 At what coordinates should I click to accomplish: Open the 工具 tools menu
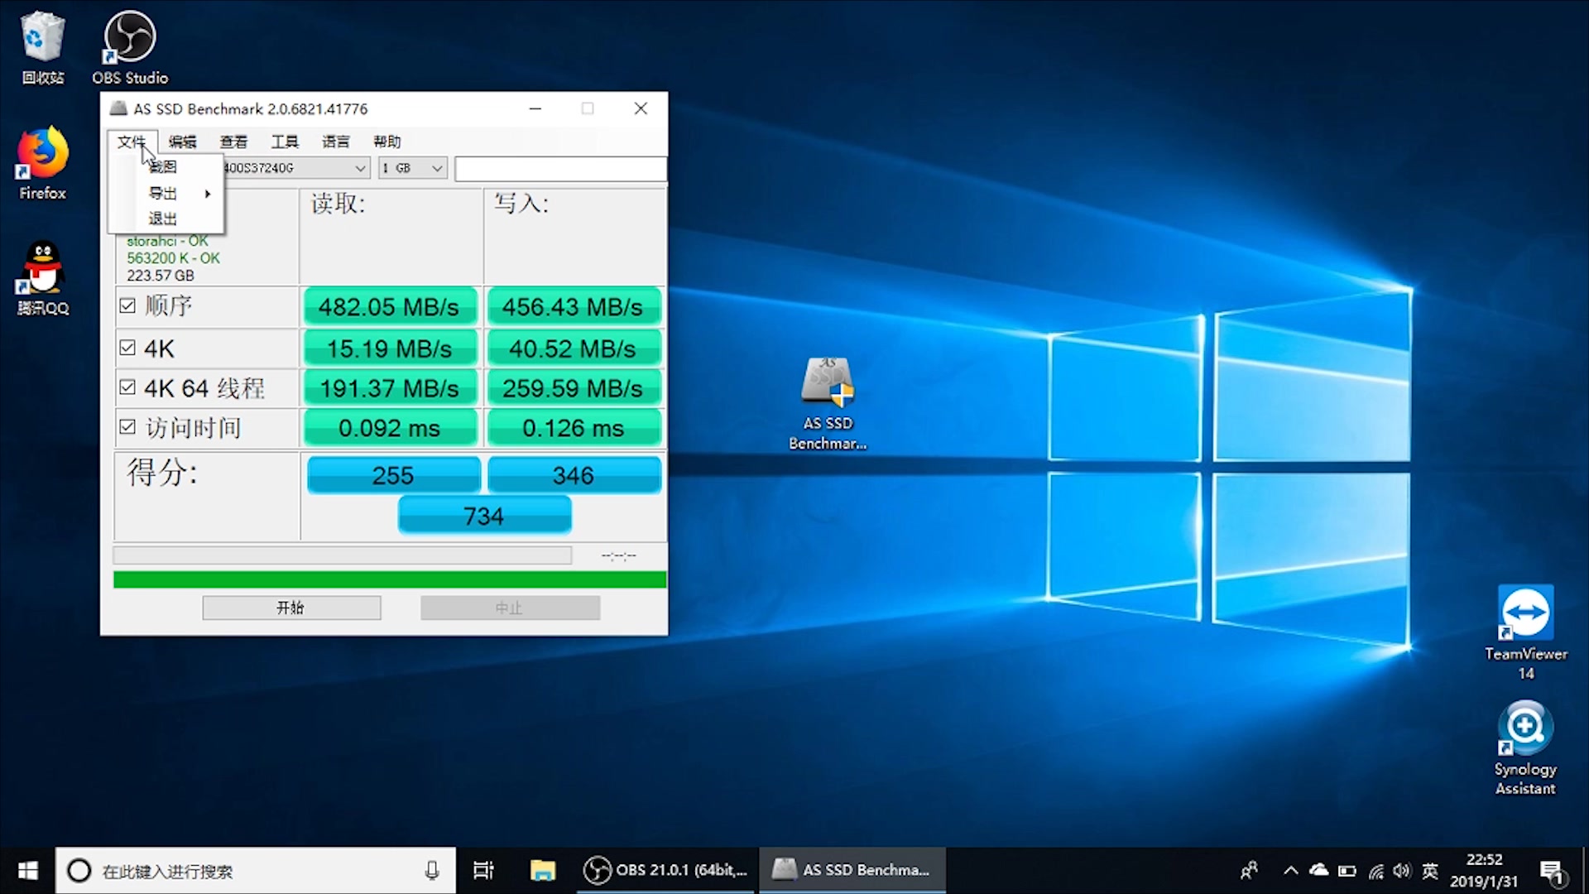285,142
